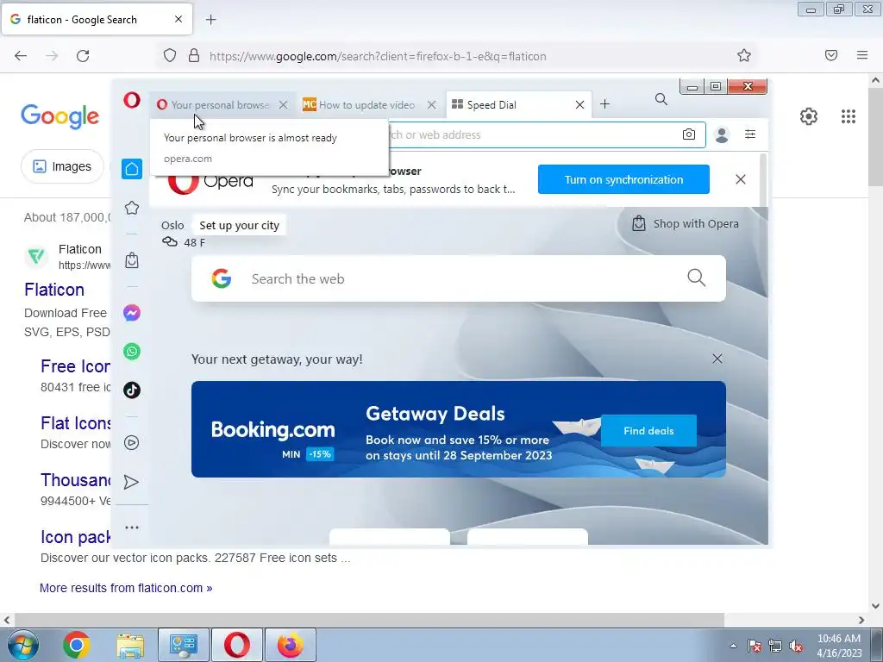The image size is (883, 662).
Task: Open Opera Easy Setup sliders icon
Action: coord(750,134)
